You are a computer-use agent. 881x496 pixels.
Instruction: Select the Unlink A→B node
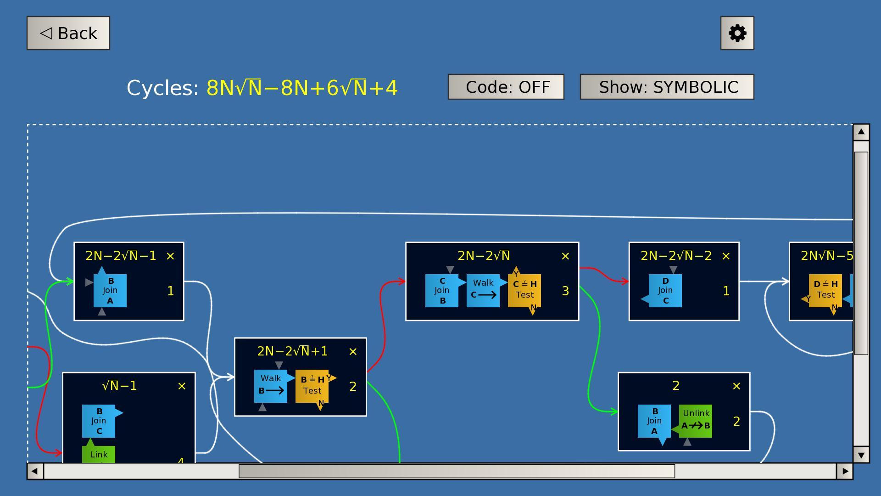point(696,421)
